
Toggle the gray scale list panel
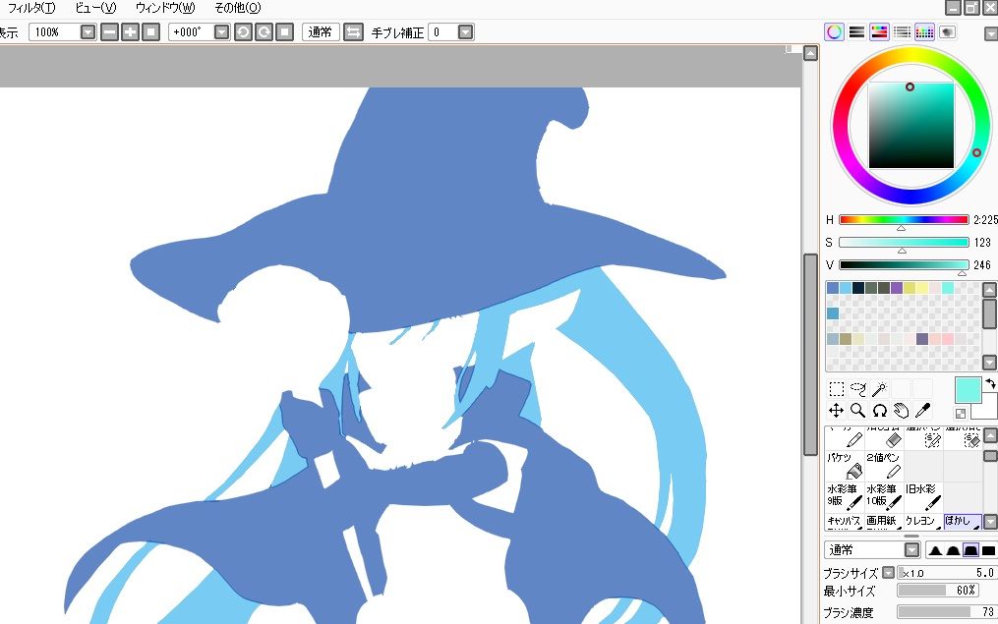(902, 31)
